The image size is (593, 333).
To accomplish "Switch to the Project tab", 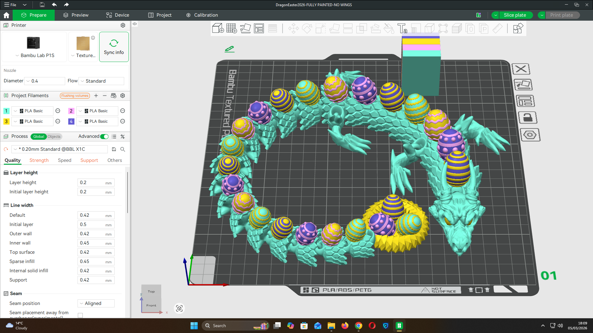I will pos(160,15).
